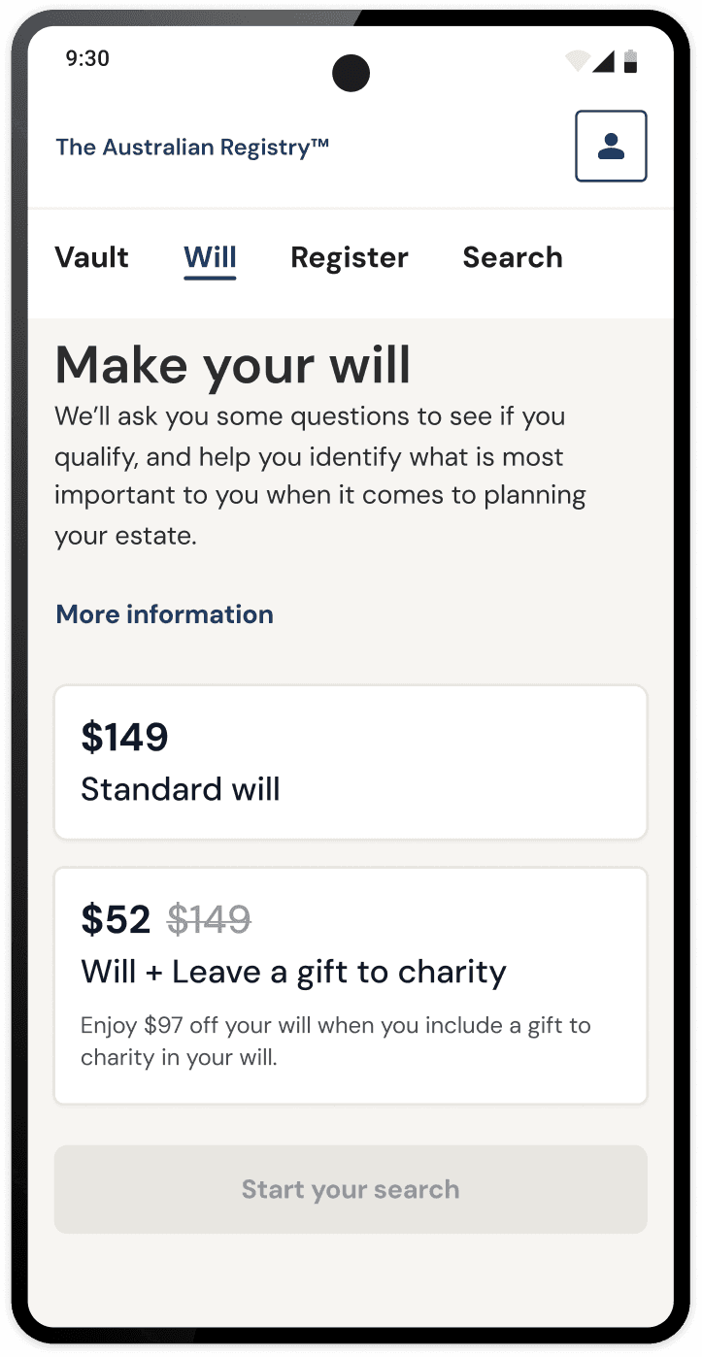Viewport: 702px width, 1357px height.
Task: Select Will + Leave a gift to charity
Action: coord(351,985)
